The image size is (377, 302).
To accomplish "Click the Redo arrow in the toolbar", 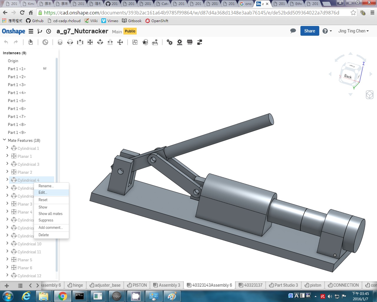I will coord(16,42).
